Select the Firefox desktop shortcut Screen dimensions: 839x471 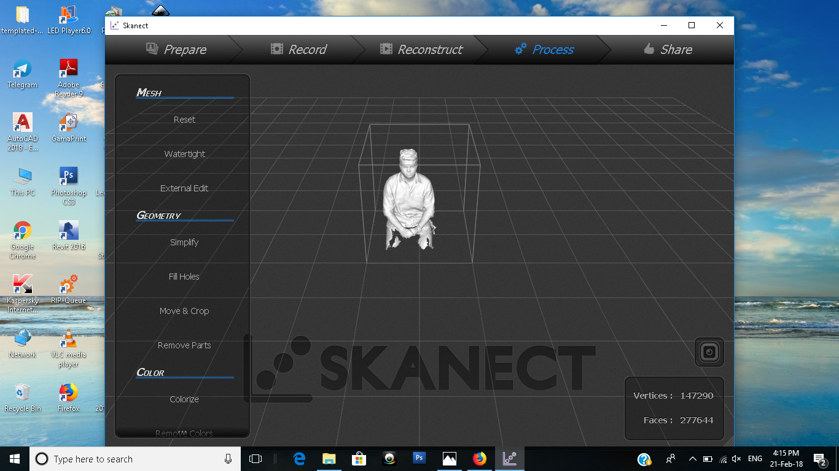(68, 398)
